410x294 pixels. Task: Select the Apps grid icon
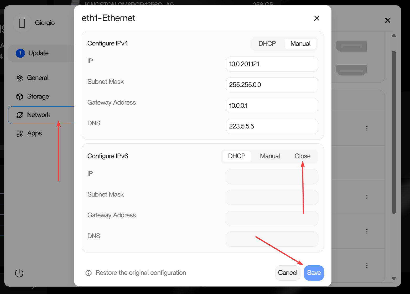20,133
